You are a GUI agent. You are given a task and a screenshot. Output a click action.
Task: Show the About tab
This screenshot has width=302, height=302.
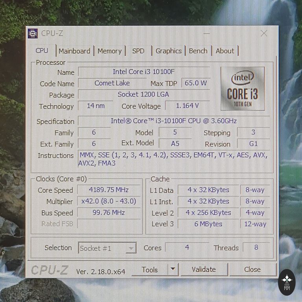click(x=225, y=51)
